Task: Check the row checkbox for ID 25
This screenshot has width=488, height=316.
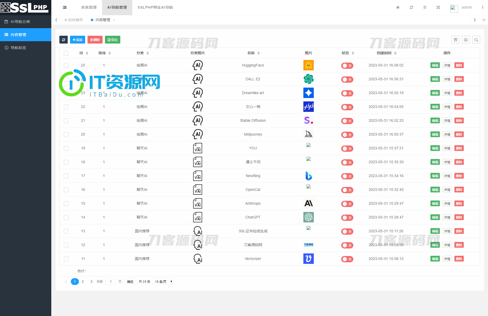Action: pyautogui.click(x=66, y=65)
